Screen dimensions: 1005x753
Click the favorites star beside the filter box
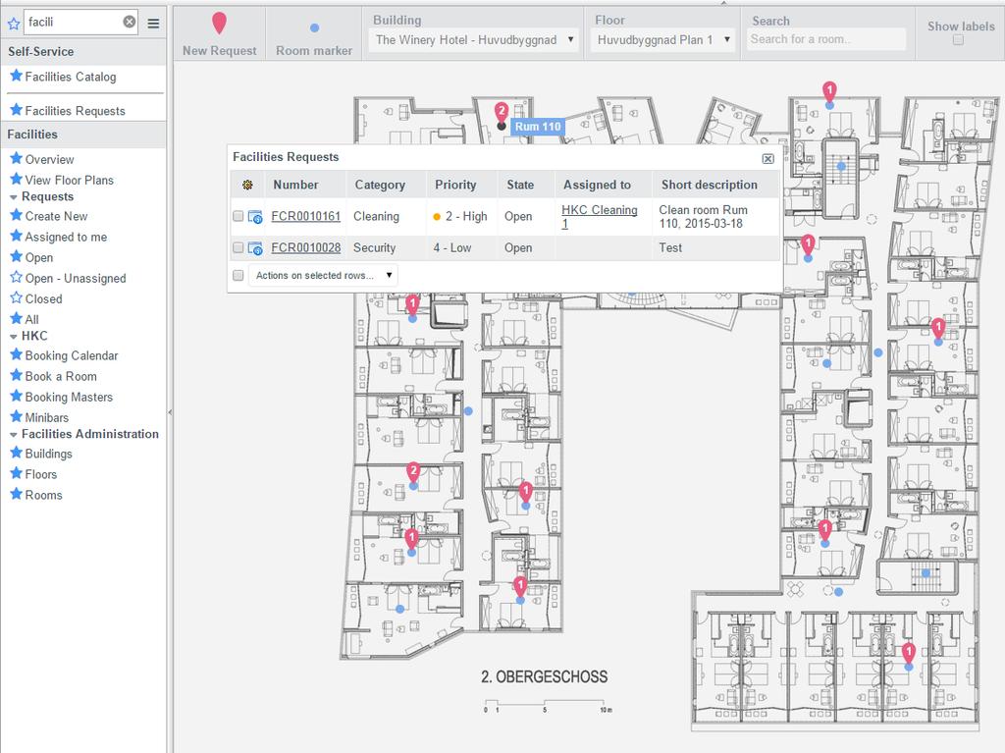[14, 24]
